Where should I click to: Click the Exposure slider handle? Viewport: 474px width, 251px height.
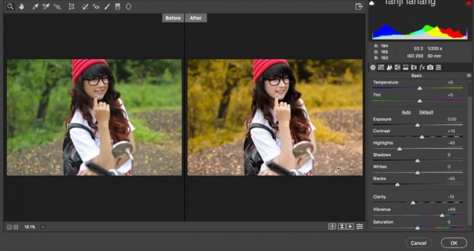[418, 125]
